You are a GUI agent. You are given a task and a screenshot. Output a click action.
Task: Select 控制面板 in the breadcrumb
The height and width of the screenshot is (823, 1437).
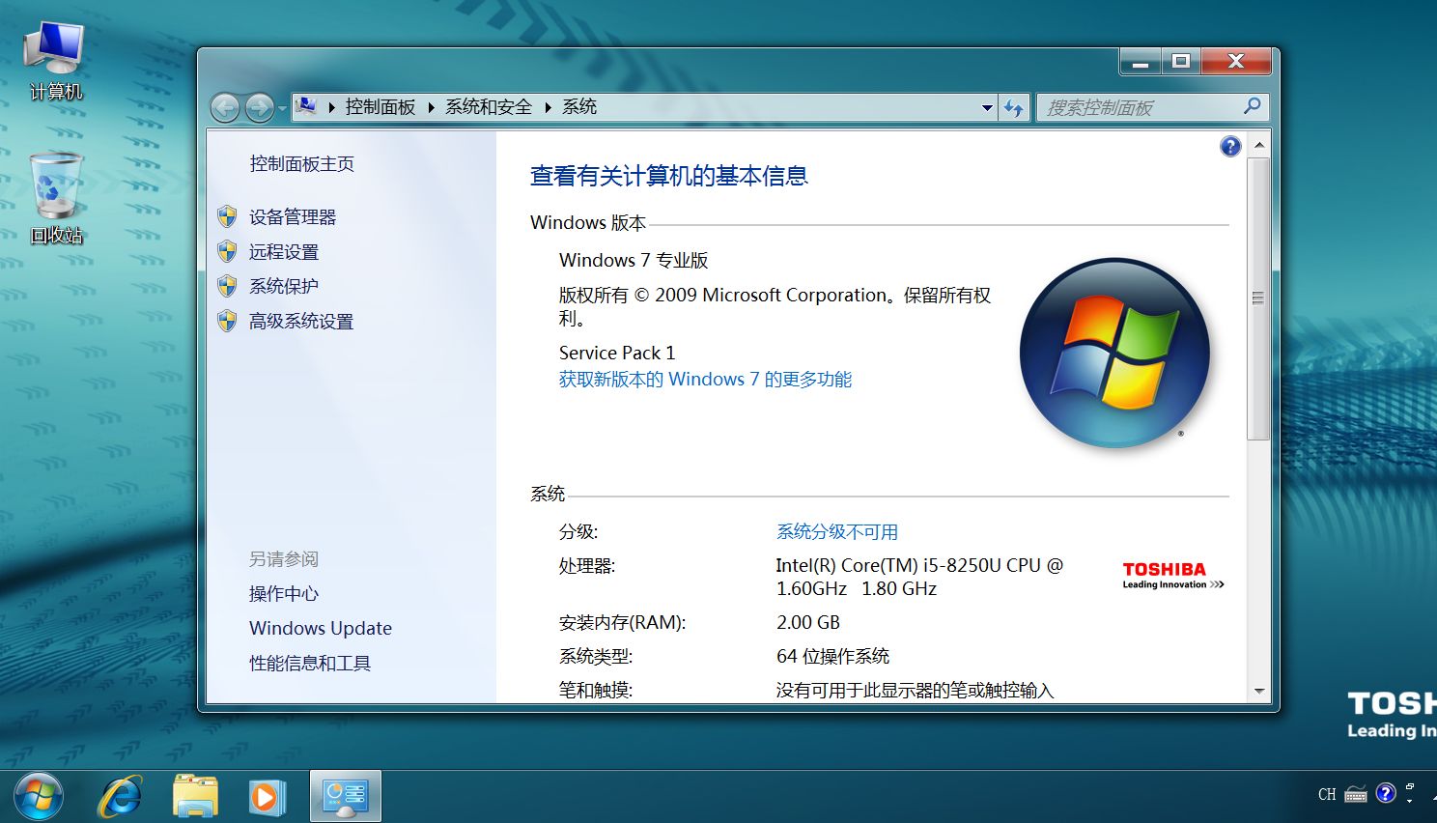click(380, 107)
